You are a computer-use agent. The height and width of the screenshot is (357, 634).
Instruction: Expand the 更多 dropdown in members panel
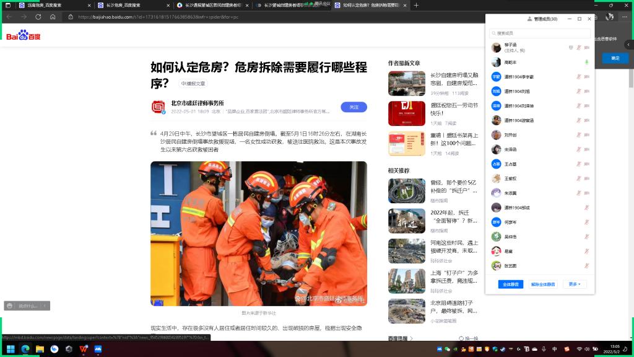pyautogui.click(x=574, y=284)
